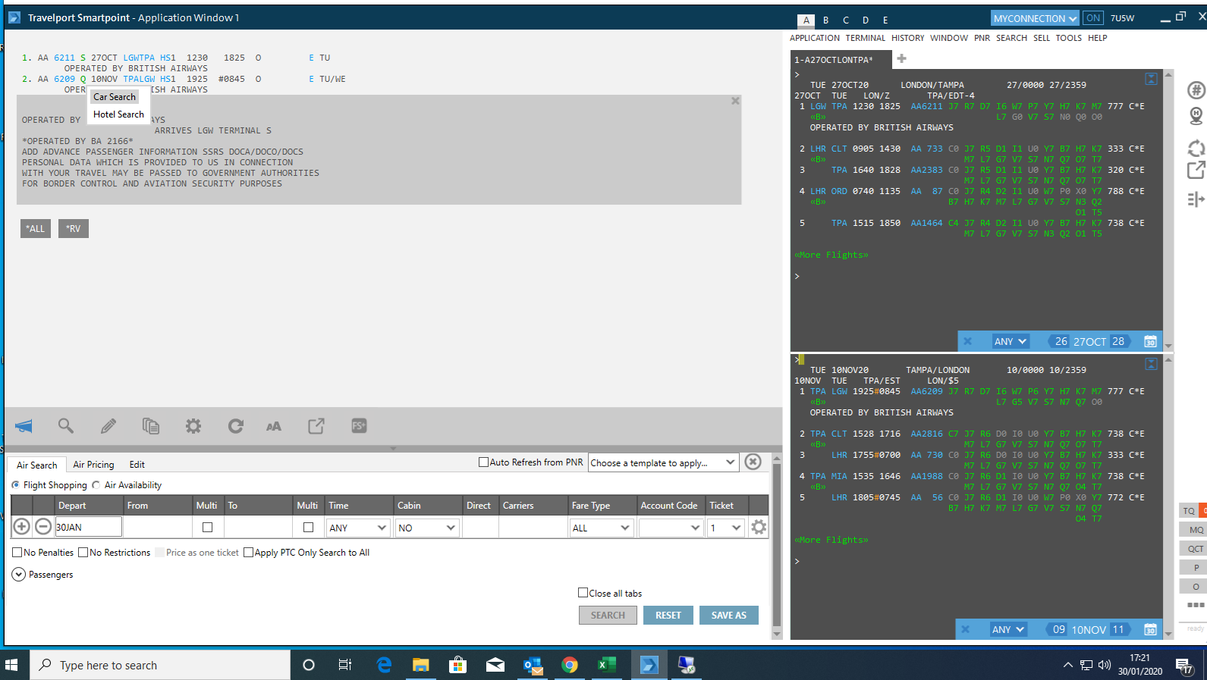The height and width of the screenshot is (680, 1207).
Task: Open Outlook from the taskbar
Action: 533,665
